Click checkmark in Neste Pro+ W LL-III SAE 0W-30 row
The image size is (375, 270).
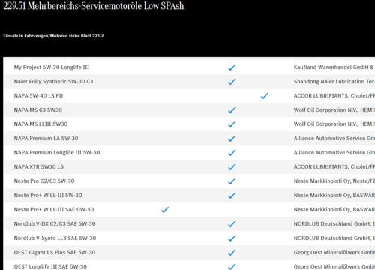(x=165, y=210)
